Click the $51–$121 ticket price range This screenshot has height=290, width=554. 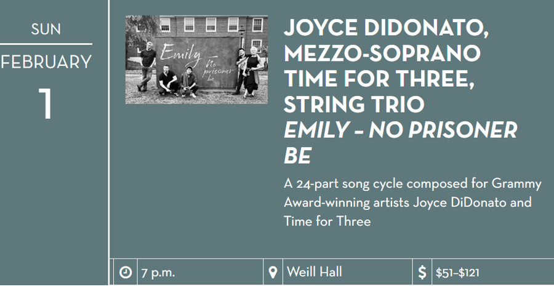(457, 272)
